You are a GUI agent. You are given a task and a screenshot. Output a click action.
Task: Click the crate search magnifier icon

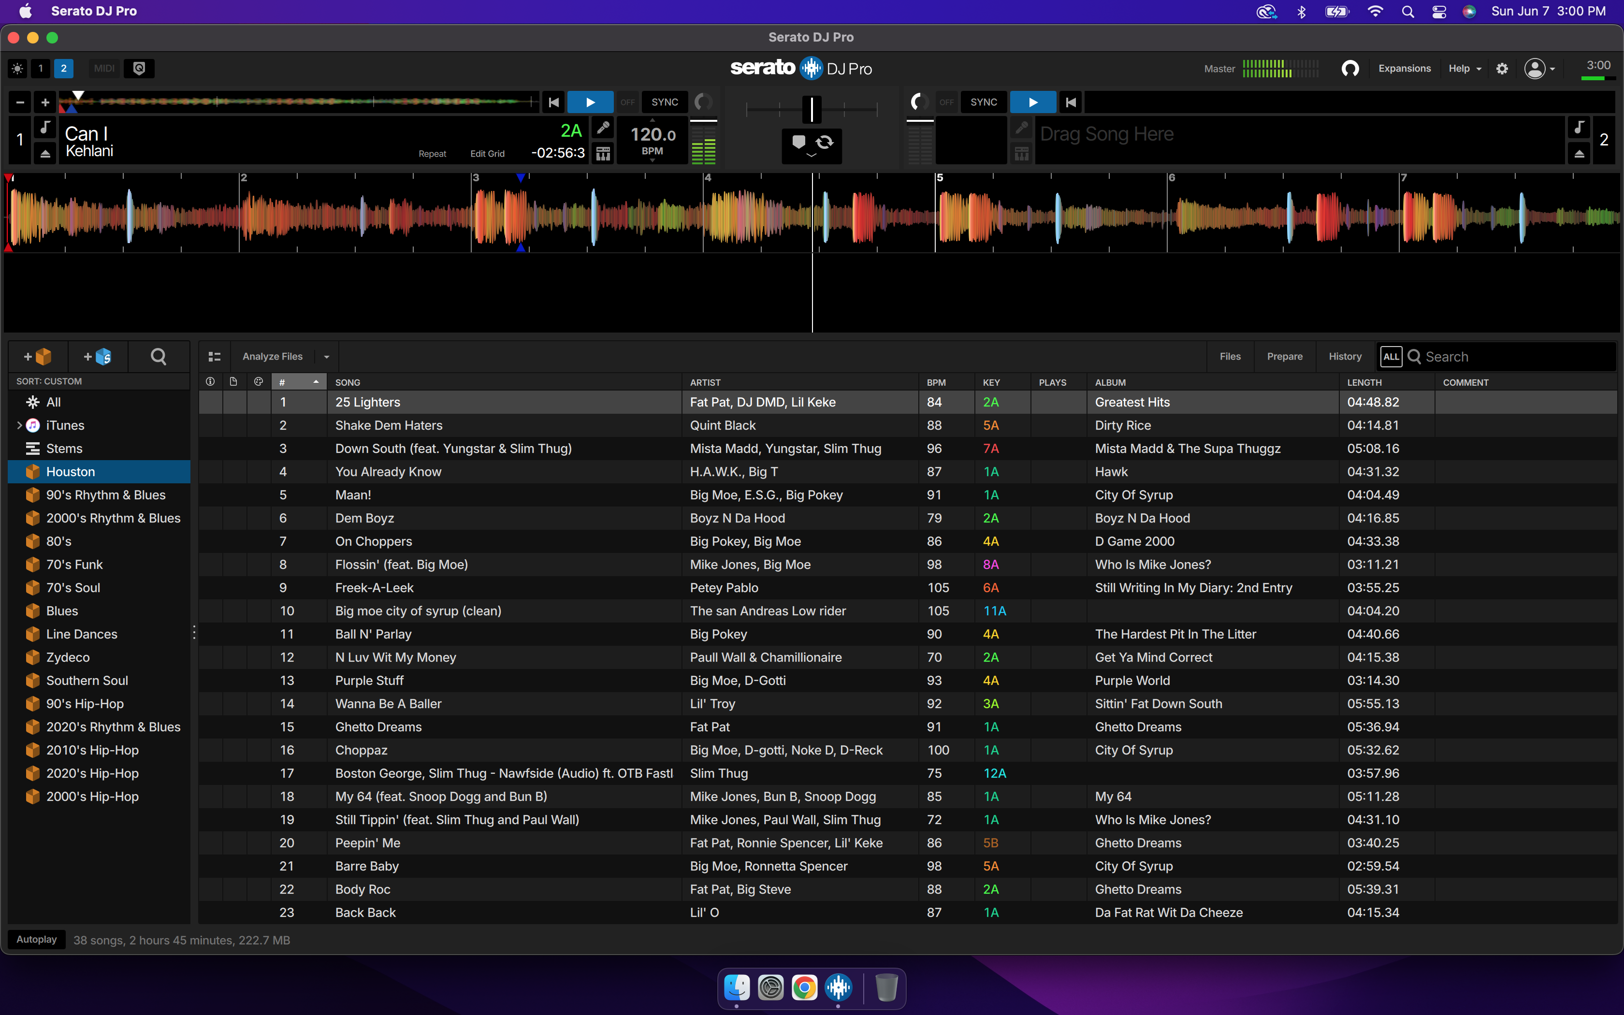pyautogui.click(x=159, y=357)
